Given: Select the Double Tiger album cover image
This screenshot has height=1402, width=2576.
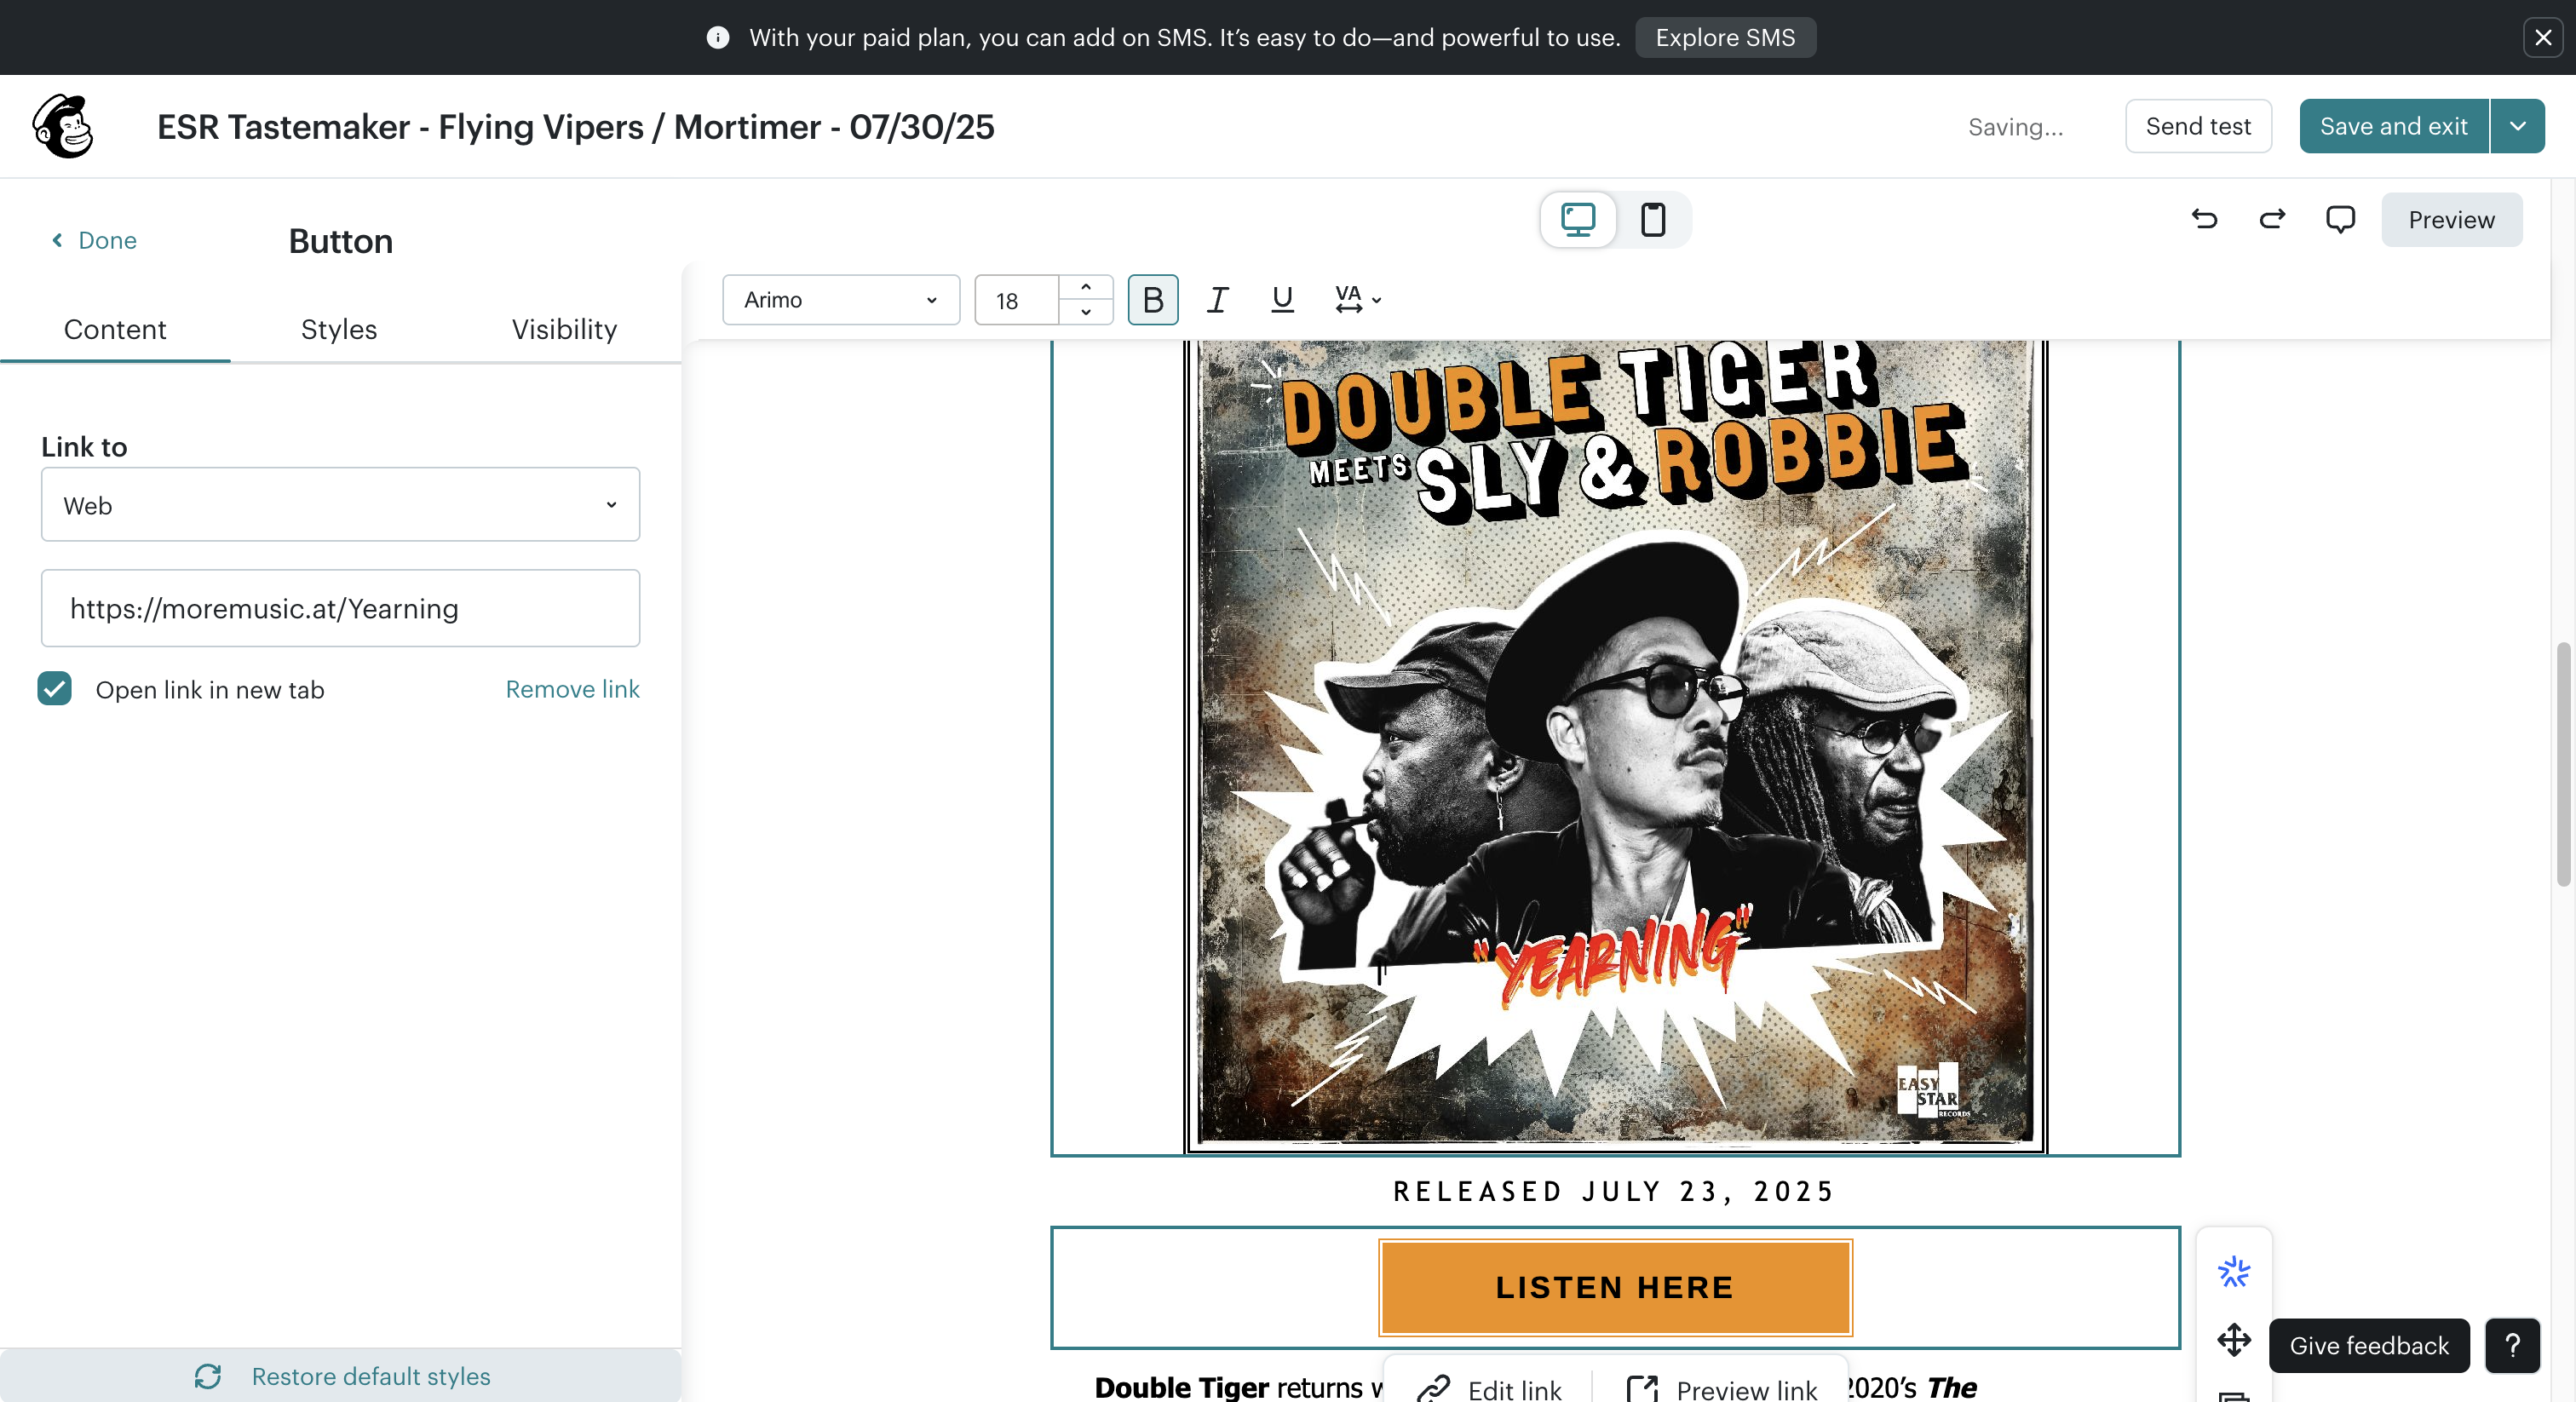Looking at the screenshot, I should pos(1615,746).
